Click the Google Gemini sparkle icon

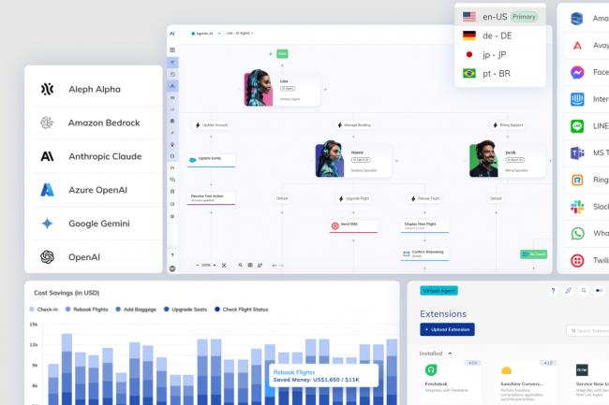pos(47,224)
